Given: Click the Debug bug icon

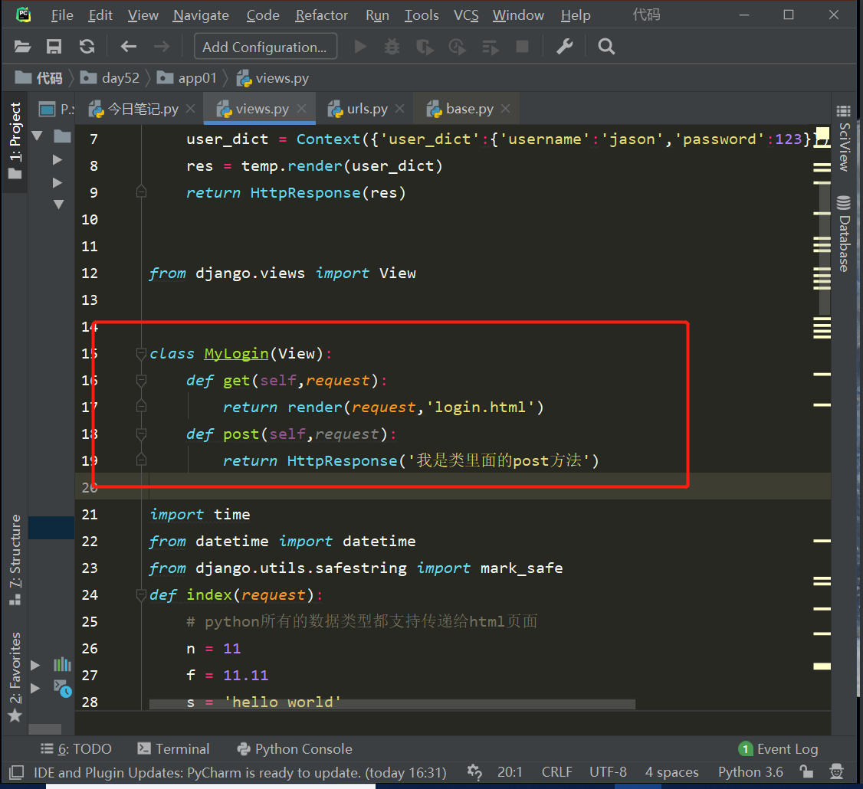Looking at the screenshot, I should point(392,47).
